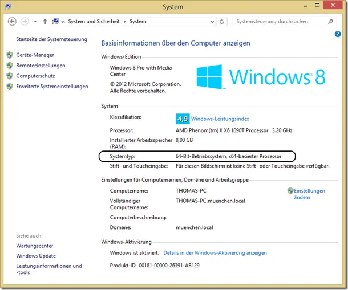Click the System und Sicherheit breadcrumb
This screenshot has width=348, height=290.
94,22
